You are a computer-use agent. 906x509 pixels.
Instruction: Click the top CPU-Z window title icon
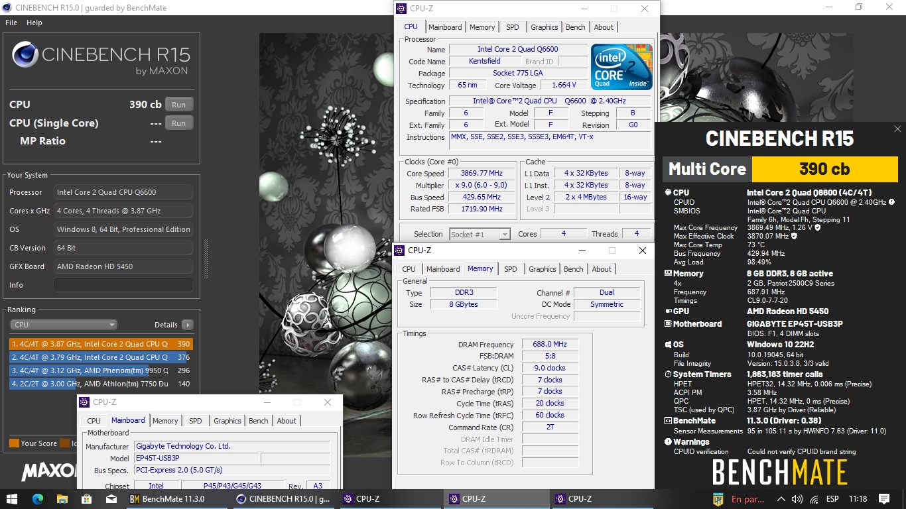click(401, 9)
